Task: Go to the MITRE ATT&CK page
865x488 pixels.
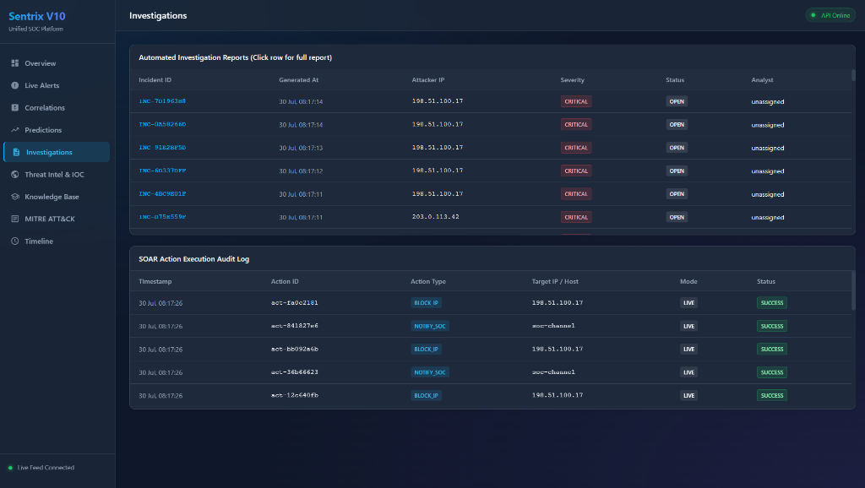Action: (x=57, y=219)
